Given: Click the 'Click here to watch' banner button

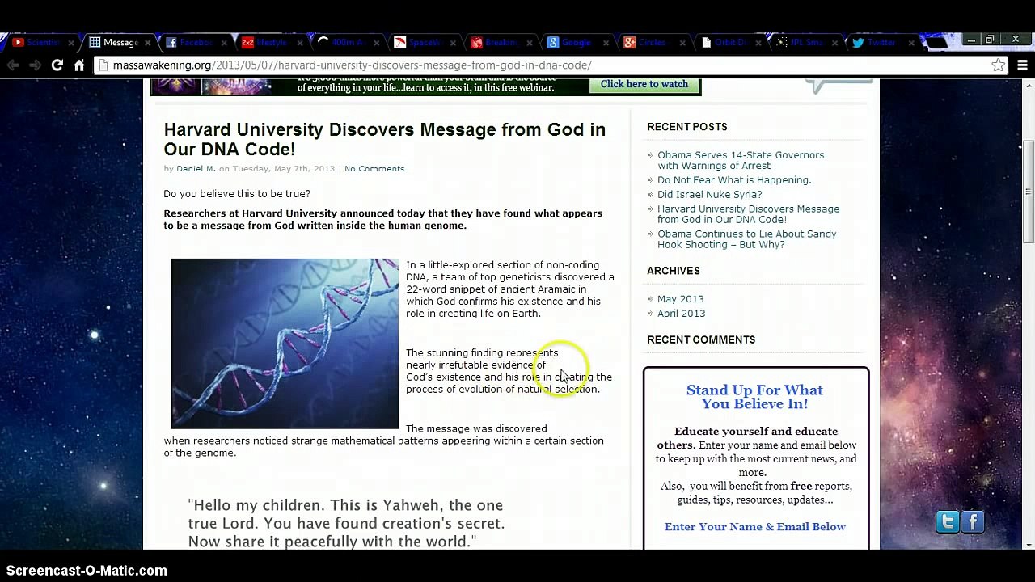Looking at the screenshot, I should [644, 84].
